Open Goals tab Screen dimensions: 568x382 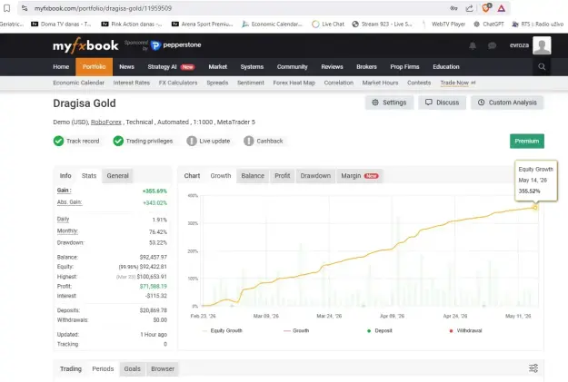132,369
